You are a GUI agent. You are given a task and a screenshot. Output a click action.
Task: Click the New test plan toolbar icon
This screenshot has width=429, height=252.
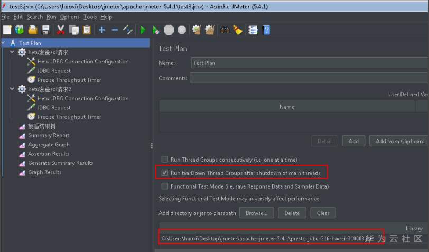click(7, 30)
